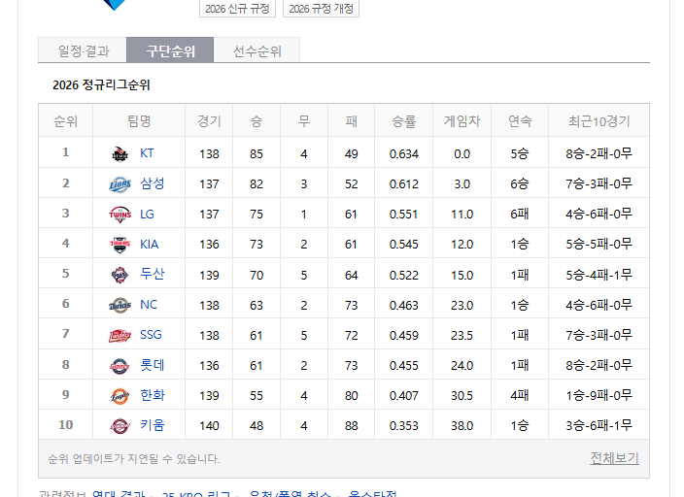This screenshot has height=497, width=684.
Task: Click the 승률 column header
Action: [x=403, y=120]
